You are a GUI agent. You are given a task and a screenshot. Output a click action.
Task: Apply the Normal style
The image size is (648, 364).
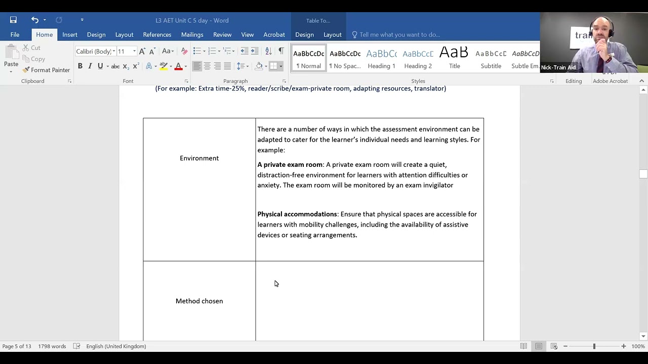309,59
